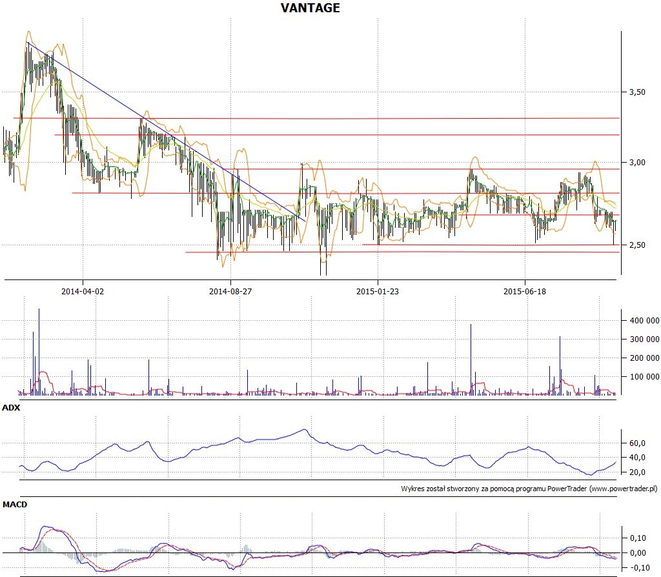Click the 0,10 MACD axis label
The width and height of the screenshot is (661, 577).
click(x=638, y=538)
